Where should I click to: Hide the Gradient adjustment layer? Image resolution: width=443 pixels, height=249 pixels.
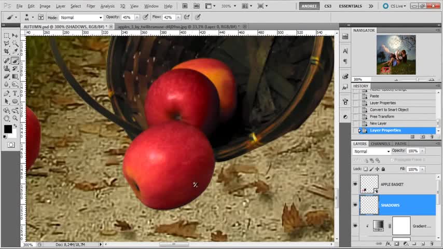tap(355, 226)
